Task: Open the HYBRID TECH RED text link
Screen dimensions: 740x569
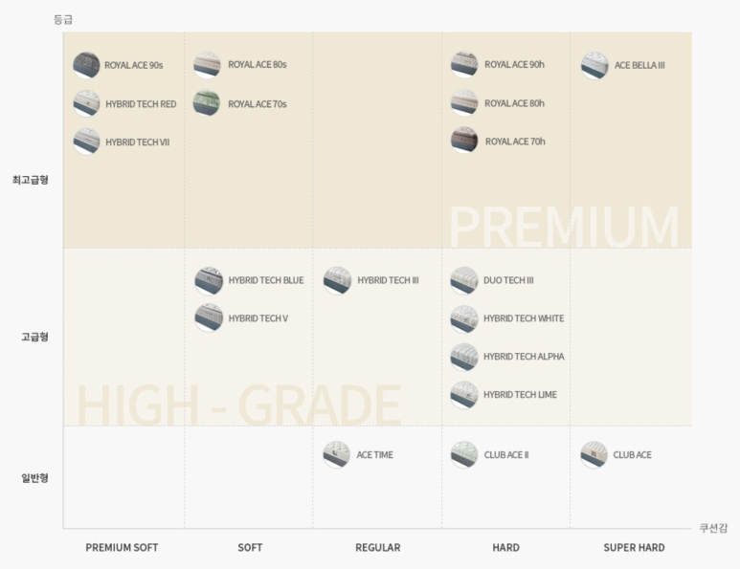Action: click(x=141, y=104)
